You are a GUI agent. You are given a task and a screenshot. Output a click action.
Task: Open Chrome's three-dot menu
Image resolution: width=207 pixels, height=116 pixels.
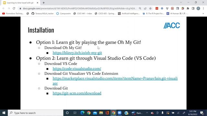(203, 8)
